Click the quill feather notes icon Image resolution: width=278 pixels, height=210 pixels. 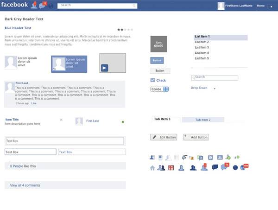pyautogui.click(x=184, y=157)
